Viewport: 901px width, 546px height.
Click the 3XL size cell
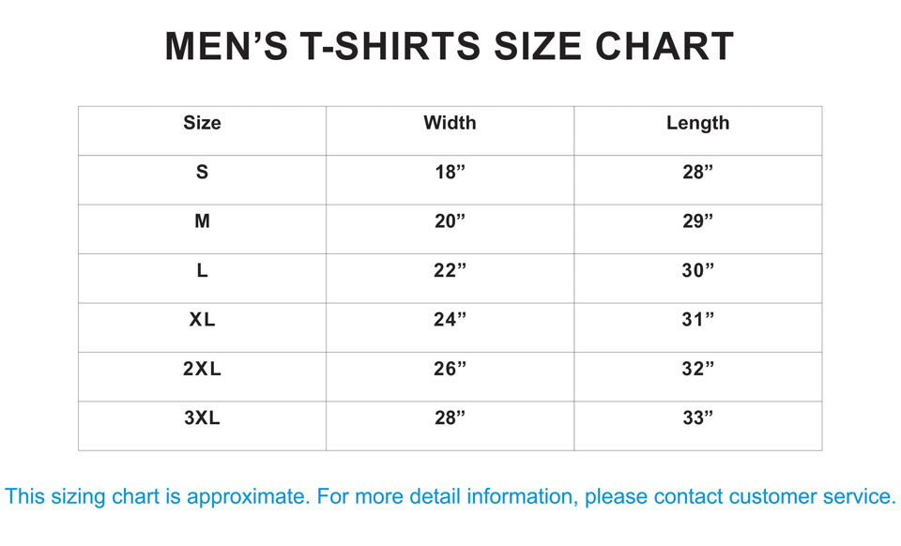click(202, 418)
